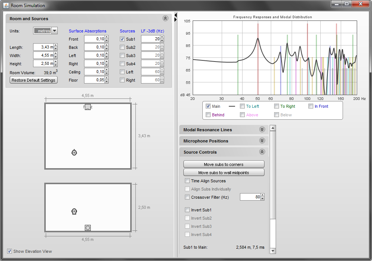Enable the Sub3 source checkbox
The height and width of the screenshot is (261, 372).
pyautogui.click(x=122, y=56)
